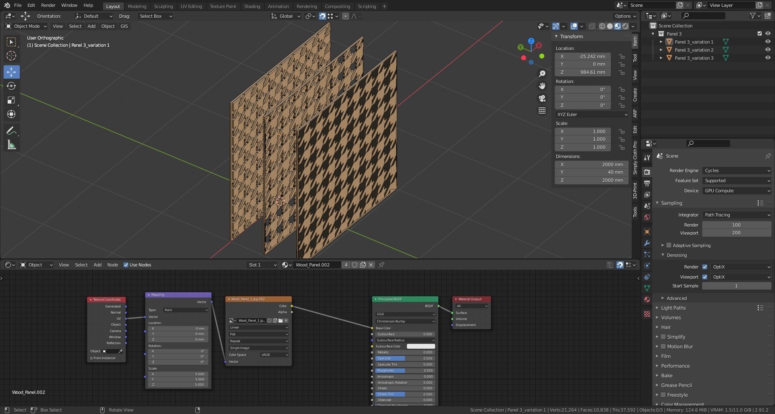775x414 pixels.
Task: Expand Panel 3_variation 1 in outliner
Action: tap(661, 42)
